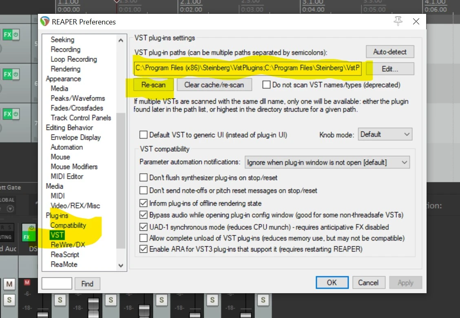This screenshot has width=460, height=318.
Task: Select Mouse Modifiers in the tree
Action: tap(74, 167)
